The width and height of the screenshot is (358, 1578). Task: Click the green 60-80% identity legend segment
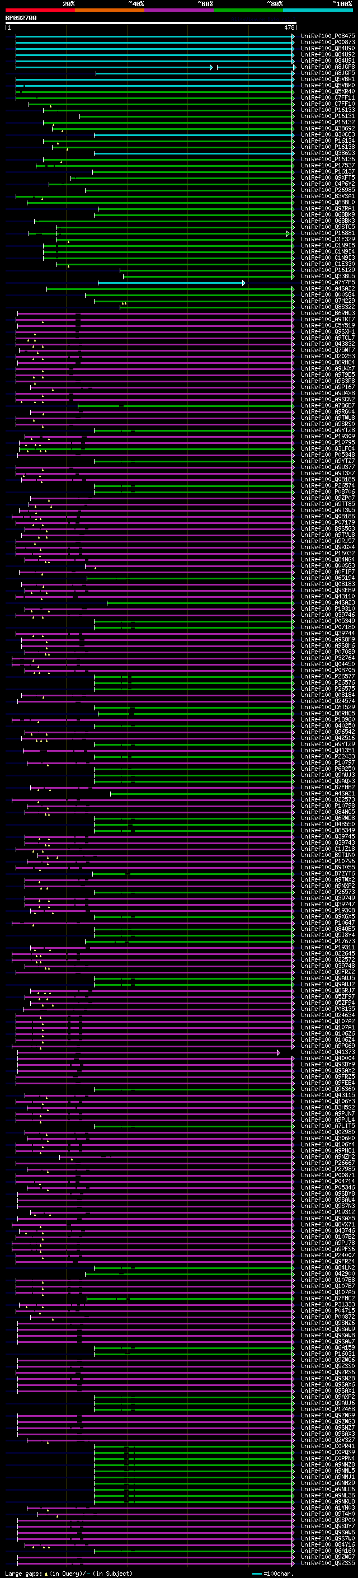point(248,10)
